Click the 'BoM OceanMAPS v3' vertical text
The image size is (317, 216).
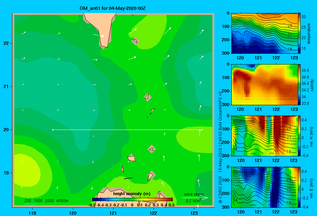(x=220, y=111)
